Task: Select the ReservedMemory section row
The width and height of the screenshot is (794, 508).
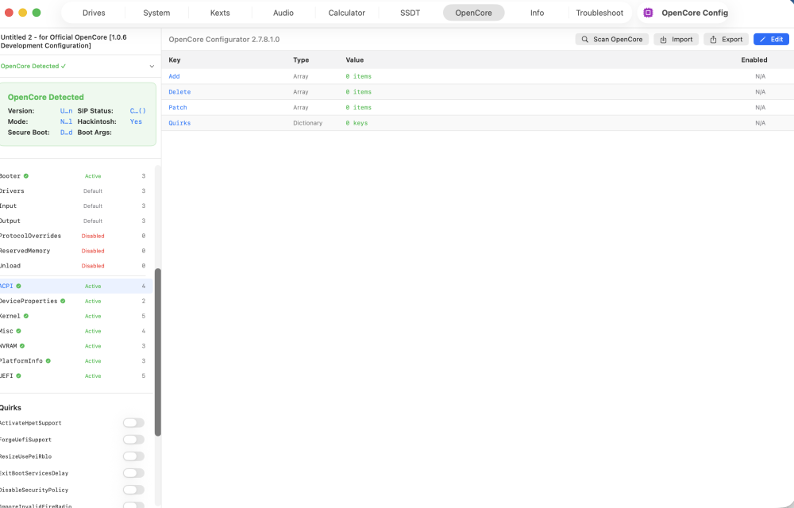Action: (75, 251)
